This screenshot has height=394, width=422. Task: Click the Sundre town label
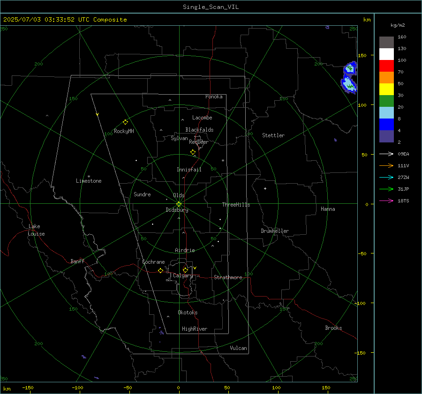click(x=142, y=194)
